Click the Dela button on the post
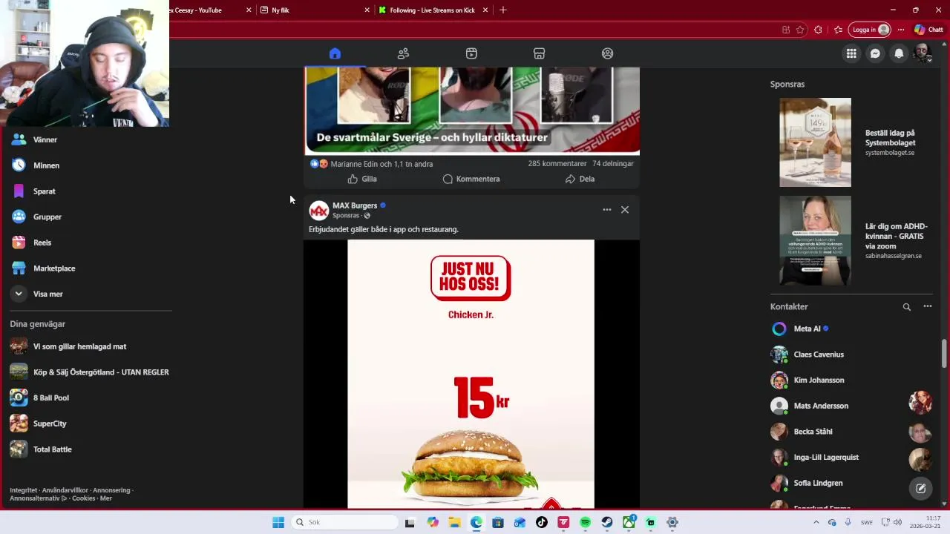The height and width of the screenshot is (534, 950). click(x=580, y=179)
